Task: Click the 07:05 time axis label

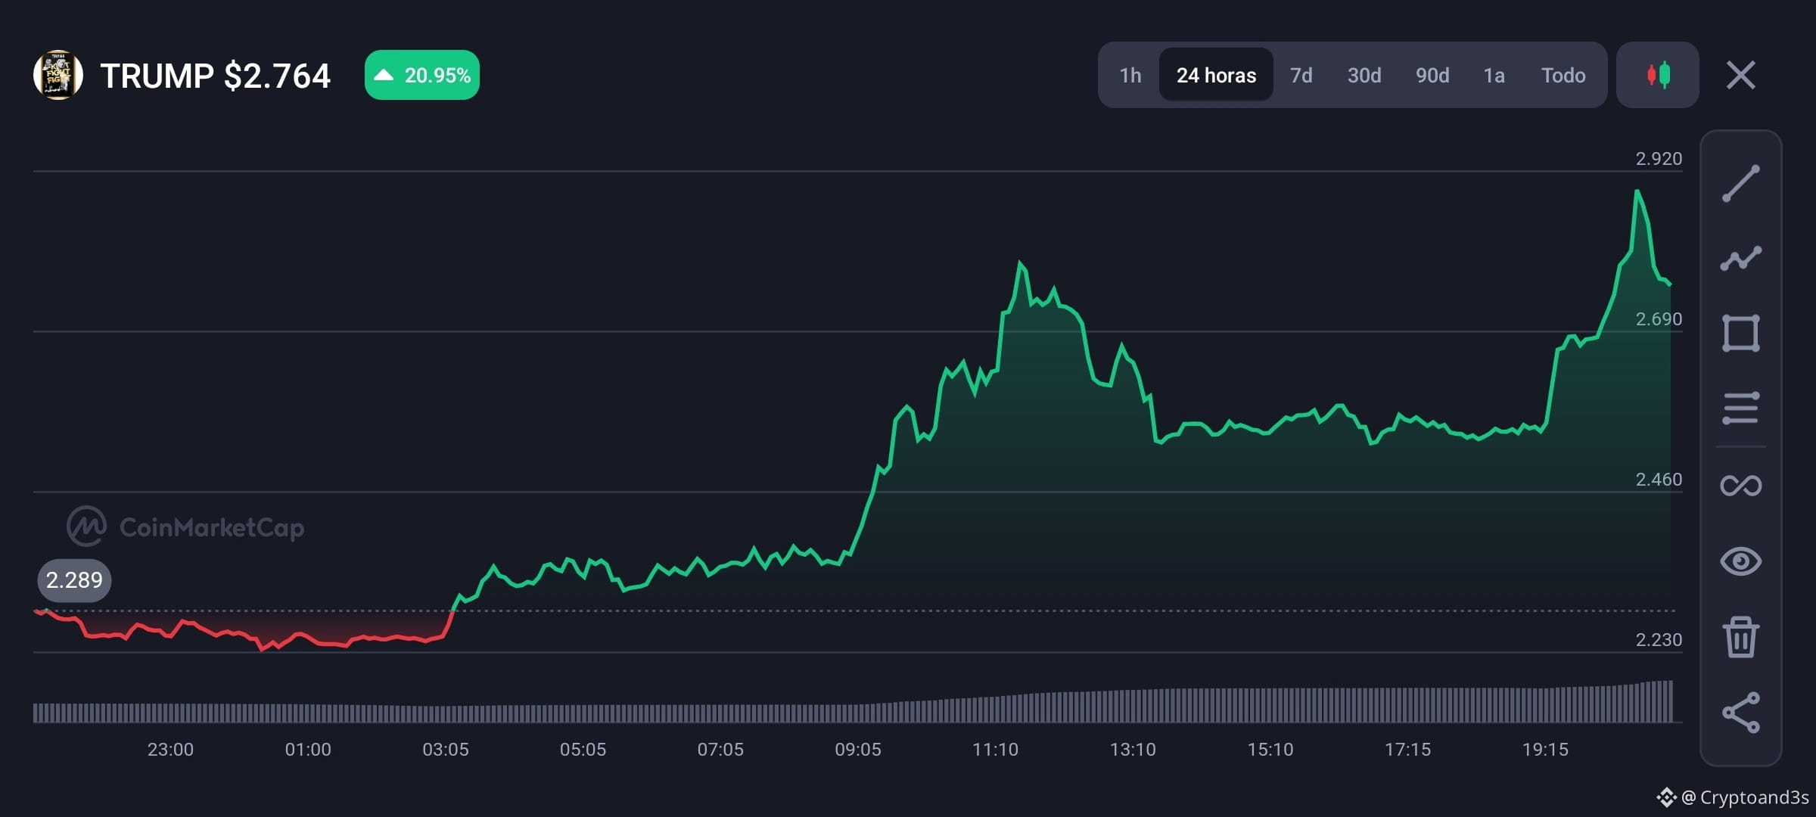Action: click(720, 750)
